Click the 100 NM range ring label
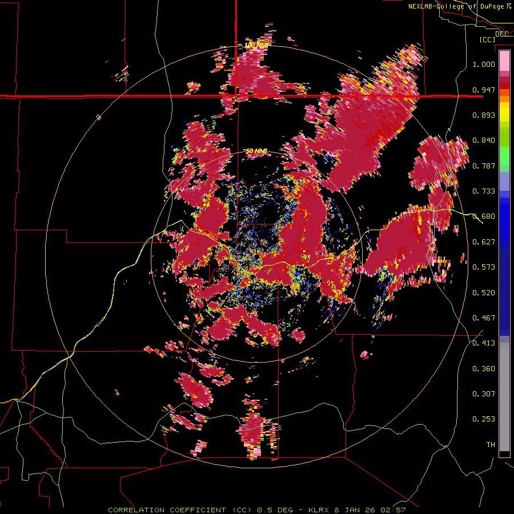The height and width of the screenshot is (514, 514). [256, 45]
